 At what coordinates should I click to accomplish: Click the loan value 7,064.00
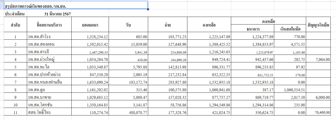click(319, 60)
